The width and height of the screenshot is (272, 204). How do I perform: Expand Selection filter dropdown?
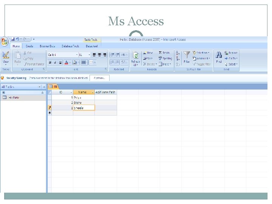click(x=201, y=53)
